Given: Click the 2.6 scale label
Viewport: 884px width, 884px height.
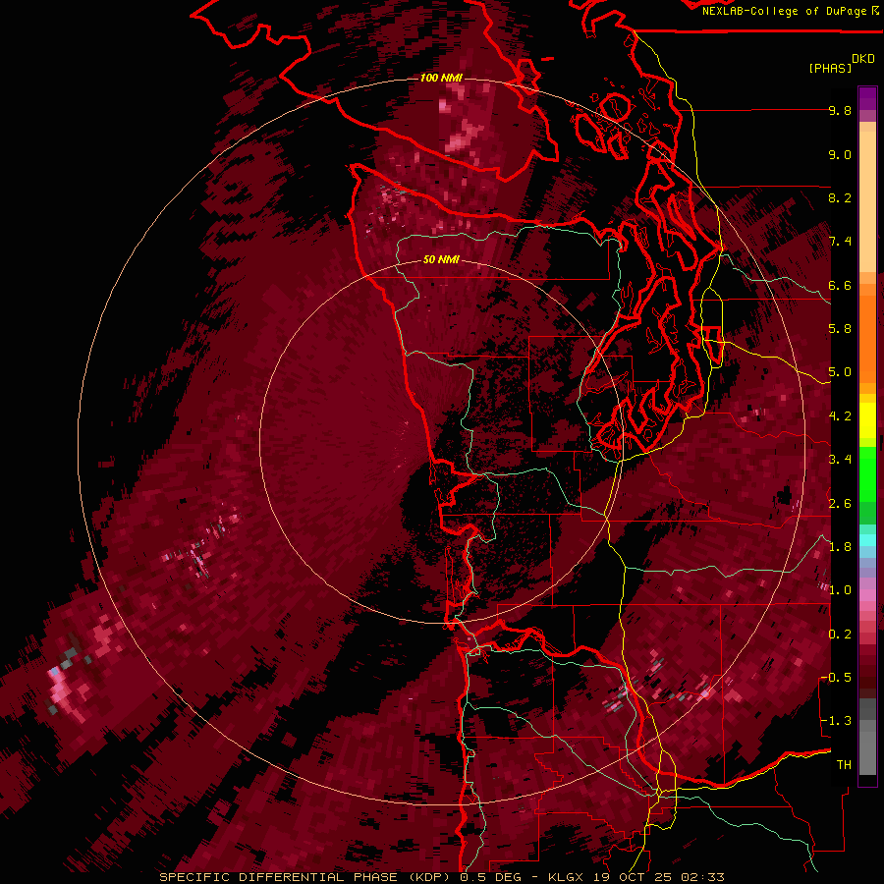Looking at the screenshot, I should [840, 504].
